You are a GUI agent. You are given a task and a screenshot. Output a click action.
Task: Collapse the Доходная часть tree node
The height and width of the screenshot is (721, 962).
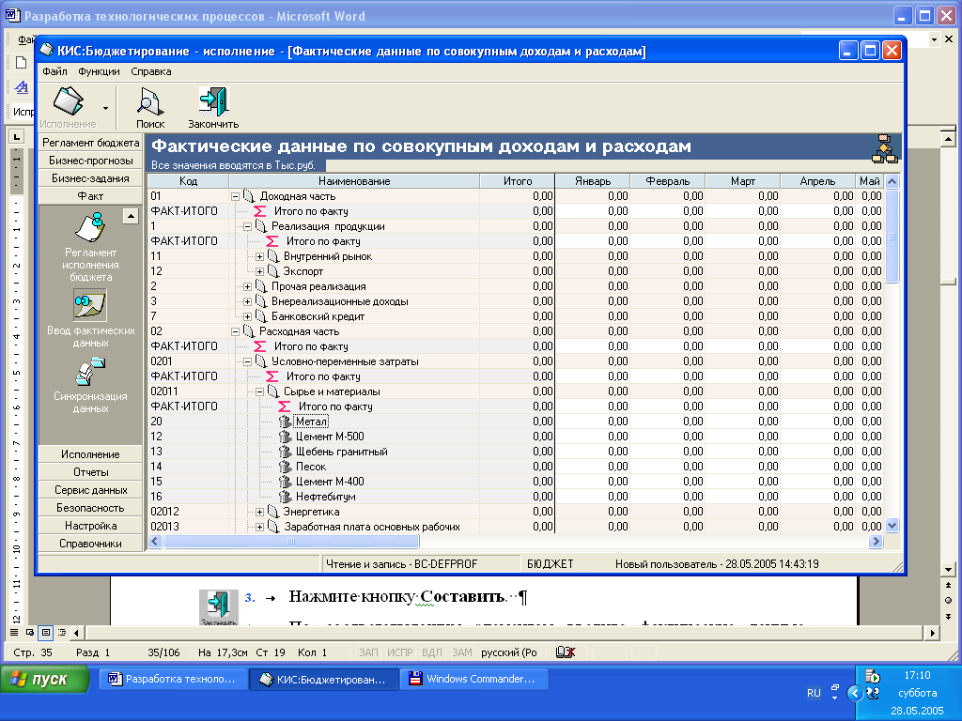235,197
